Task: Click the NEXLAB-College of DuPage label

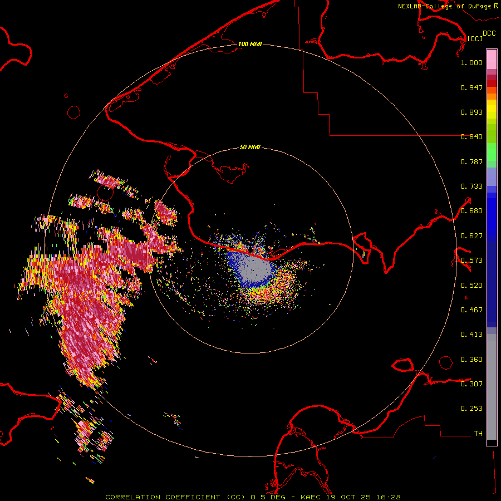Action: click(445, 6)
